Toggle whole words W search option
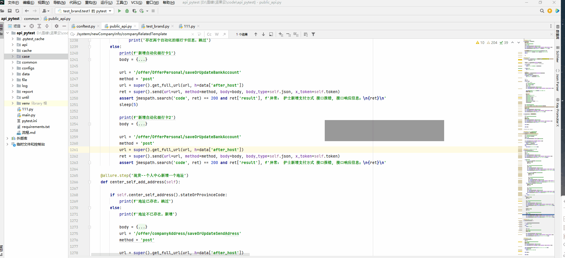Screen dimensions: 565x258 click(217, 34)
